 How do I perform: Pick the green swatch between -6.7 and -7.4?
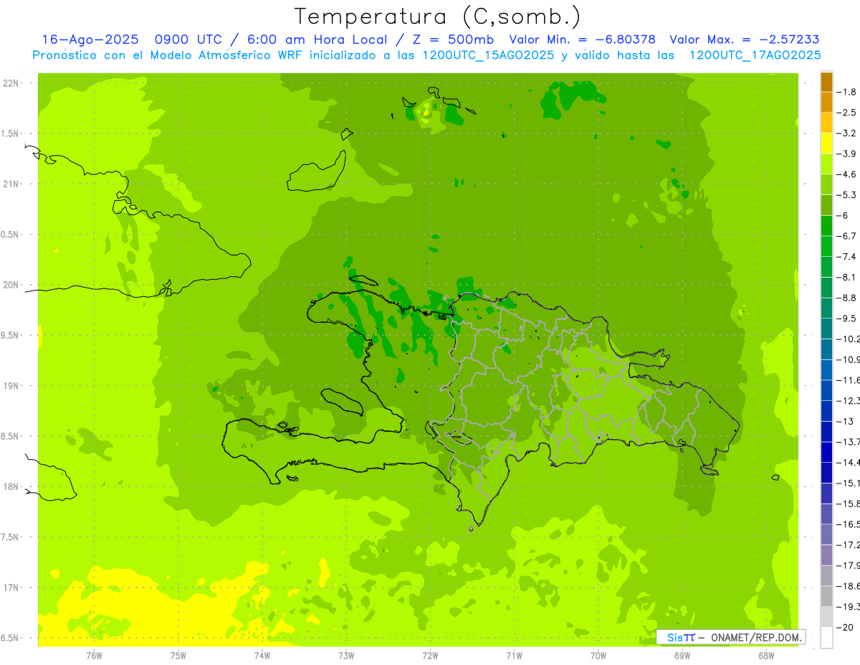(x=826, y=246)
